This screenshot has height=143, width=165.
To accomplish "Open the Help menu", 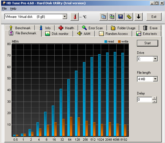I will (13, 9).
